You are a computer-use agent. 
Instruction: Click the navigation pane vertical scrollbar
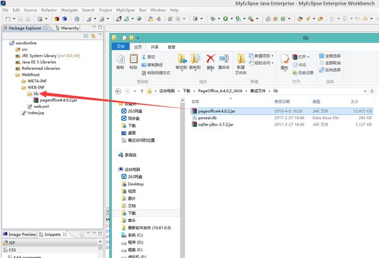183,178
